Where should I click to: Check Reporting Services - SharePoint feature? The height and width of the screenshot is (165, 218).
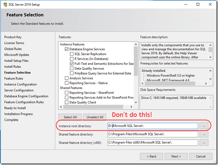pos(67,92)
